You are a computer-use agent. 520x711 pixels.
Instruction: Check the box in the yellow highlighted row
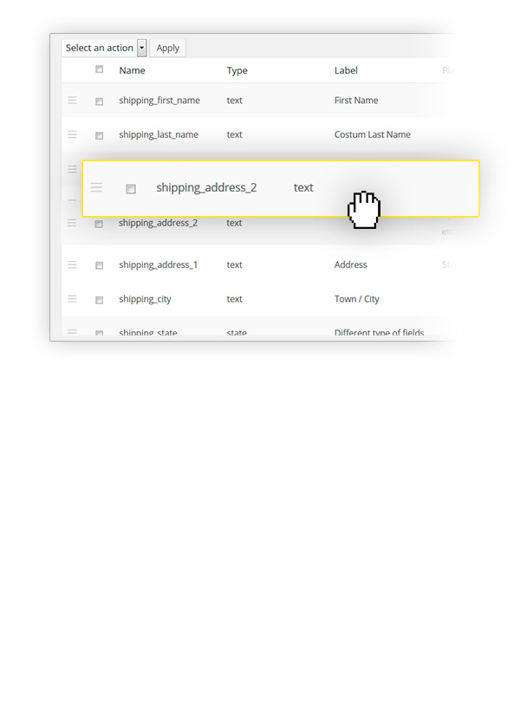[131, 188]
